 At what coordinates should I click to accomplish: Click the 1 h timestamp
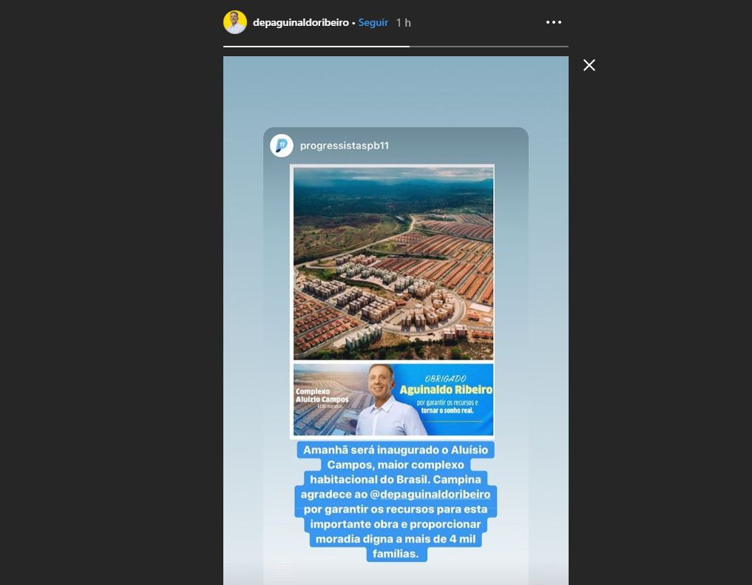coord(403,22)
